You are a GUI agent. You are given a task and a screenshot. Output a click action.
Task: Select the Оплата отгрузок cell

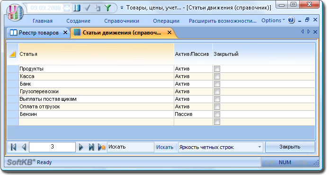[x=96, y=106]
